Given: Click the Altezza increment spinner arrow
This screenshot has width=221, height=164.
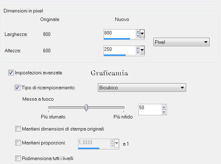Looking at the screenshot, I should [138, 48].
